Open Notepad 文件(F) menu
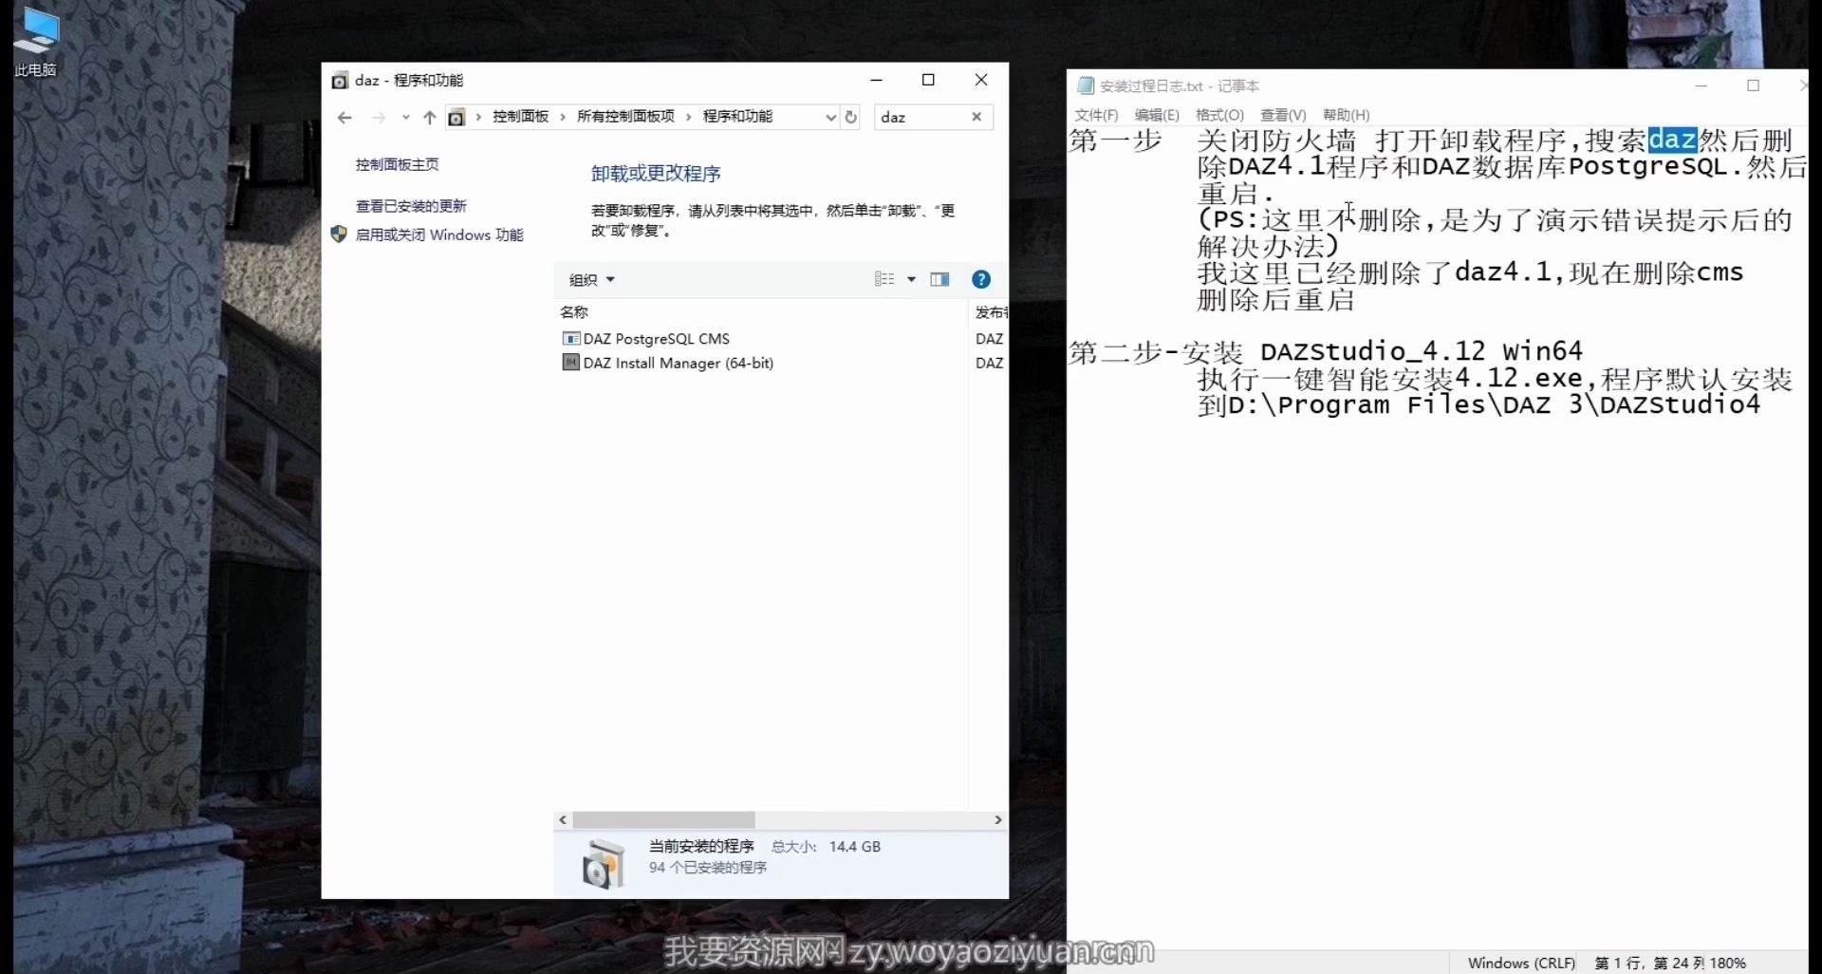The height and width of the screenshot is (974, 1822). tap(1096, 115)
